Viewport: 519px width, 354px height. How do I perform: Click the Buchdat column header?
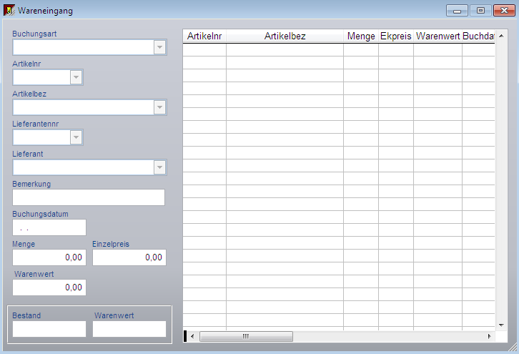(478, 36)
